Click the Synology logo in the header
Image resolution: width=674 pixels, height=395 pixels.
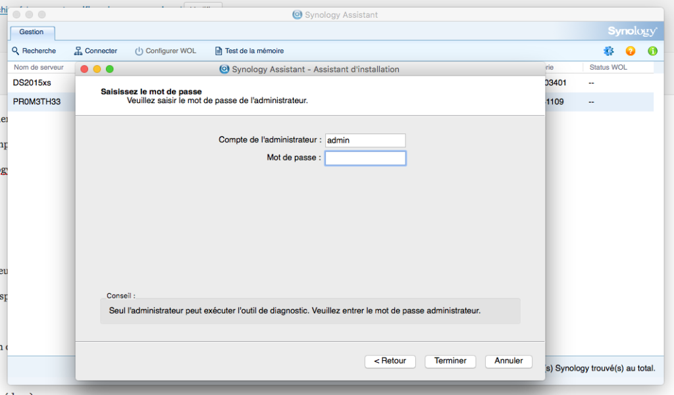pos(632,32)
